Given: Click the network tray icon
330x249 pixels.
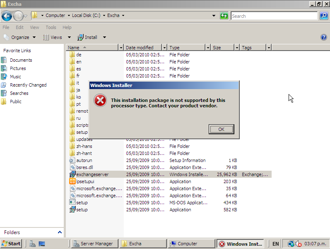Looking at the screenshot, I should click(291, 244).
